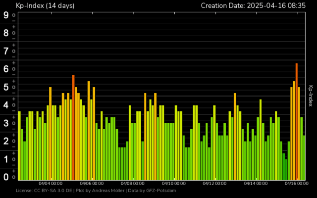
Task: Click the number 9 on the y-axis
Action: [6, 15]
